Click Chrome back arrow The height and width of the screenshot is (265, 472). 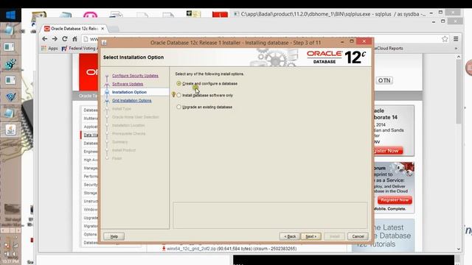(x=45, y=39)
